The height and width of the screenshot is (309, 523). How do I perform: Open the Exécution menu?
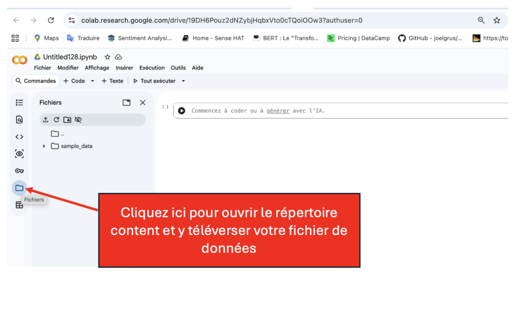pos(152,68)
